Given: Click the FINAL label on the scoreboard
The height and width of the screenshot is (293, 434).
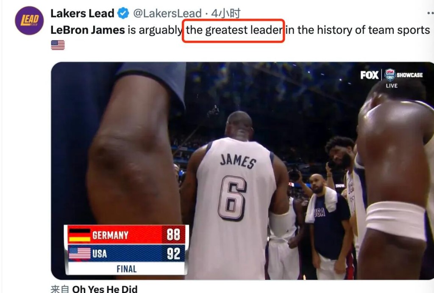Looking at the screenshot, I should 126,269.
